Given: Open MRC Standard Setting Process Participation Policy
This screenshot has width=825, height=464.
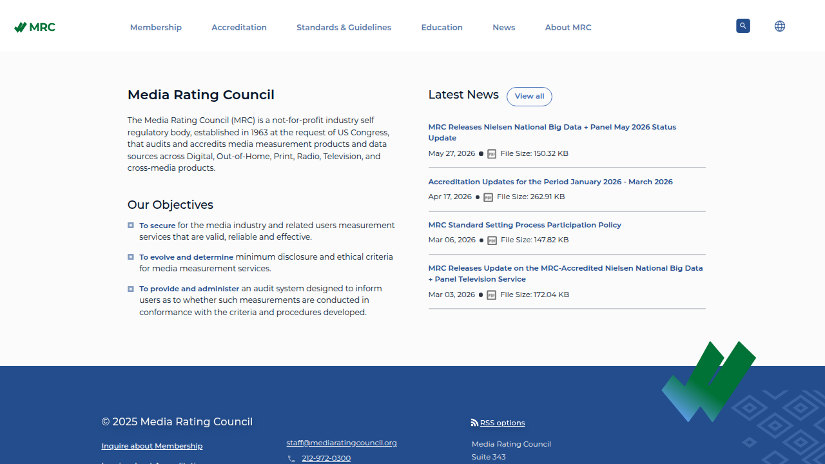Looking at the screenshot, I should click(x=525, y=225).
